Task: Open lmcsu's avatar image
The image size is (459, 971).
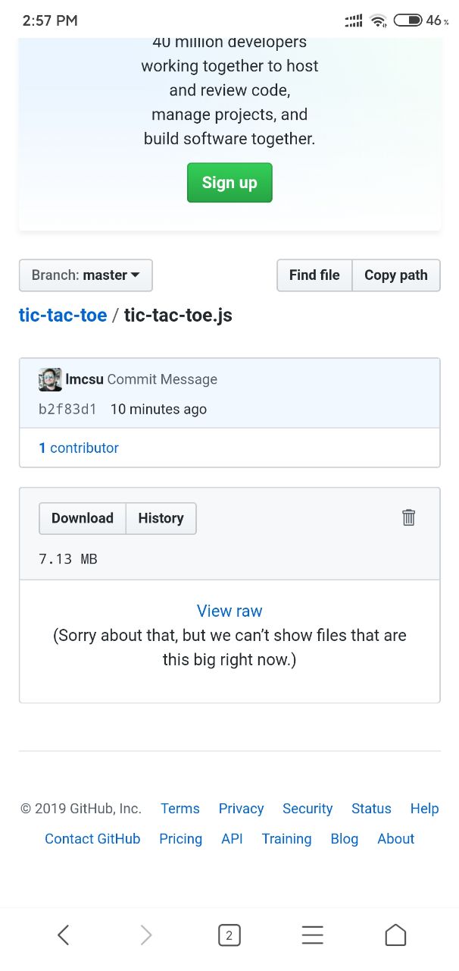Action: coord(50,379)
